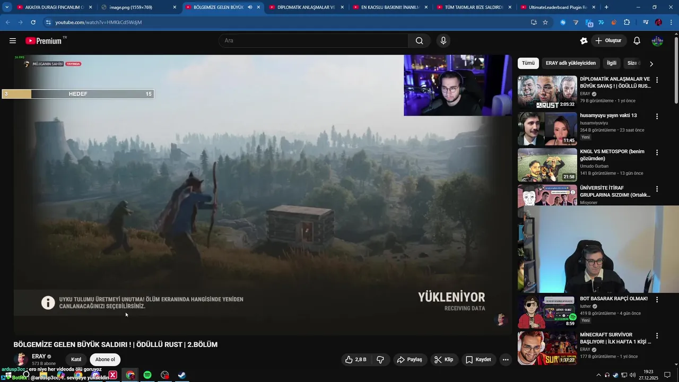The height and width of the screenshot is (382, 679).
Task: Click the browser address bar URL
Action: (x=99, y=22)
